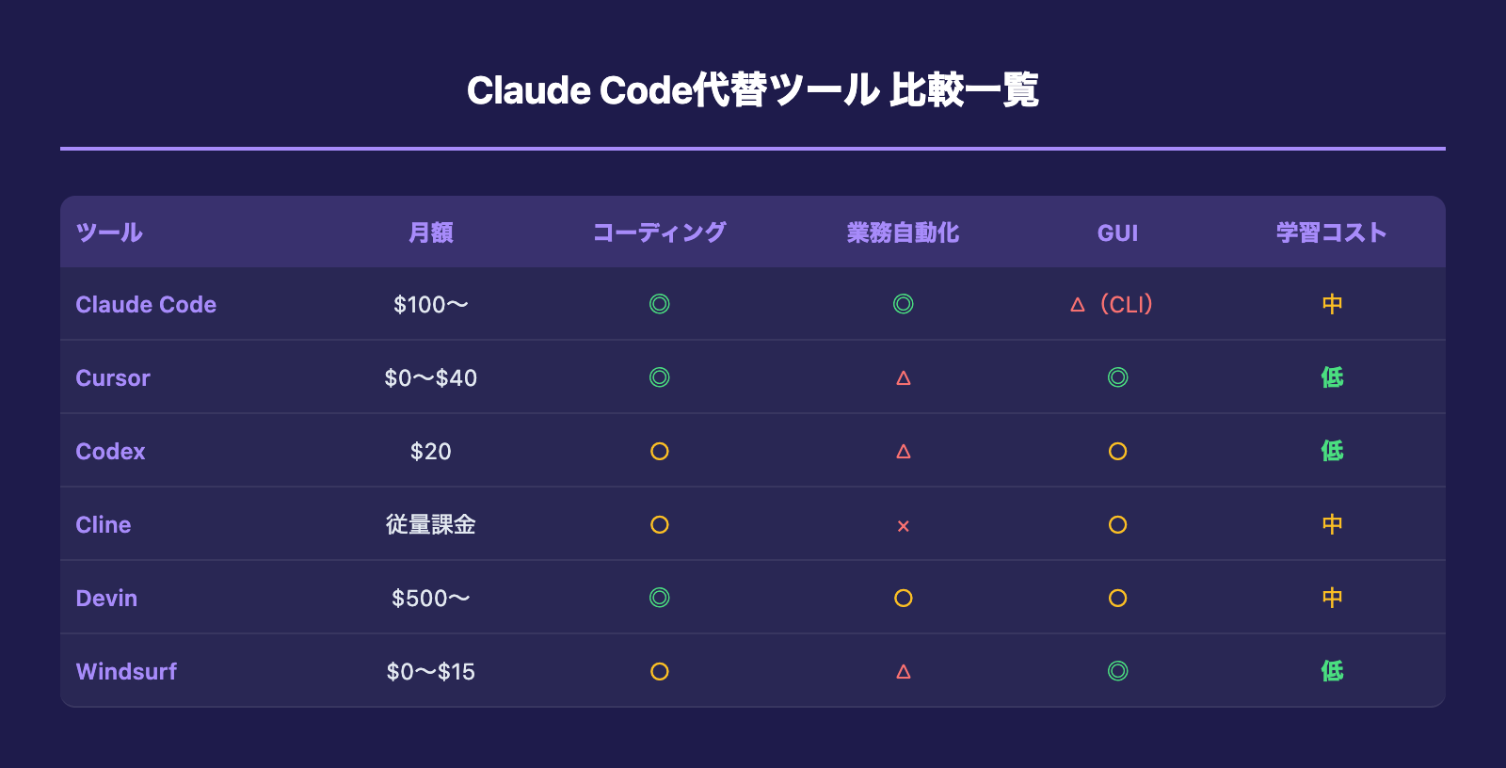Click the green 低 label in Codex row

pyautogui.click(x=1332, y=452)
